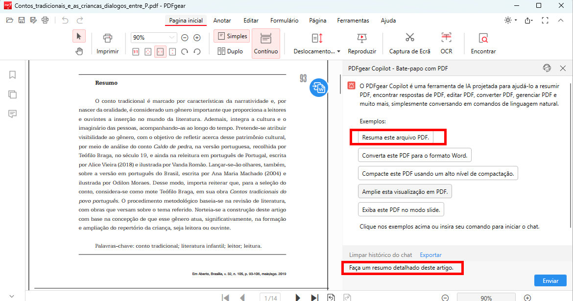Viewport: 573px width, 301px height.
Task: Start Reproduzir slideshow playback
Action: (x=362, y=43)
